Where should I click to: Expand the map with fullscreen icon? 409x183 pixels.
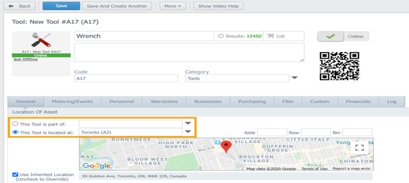click(360, 147)
